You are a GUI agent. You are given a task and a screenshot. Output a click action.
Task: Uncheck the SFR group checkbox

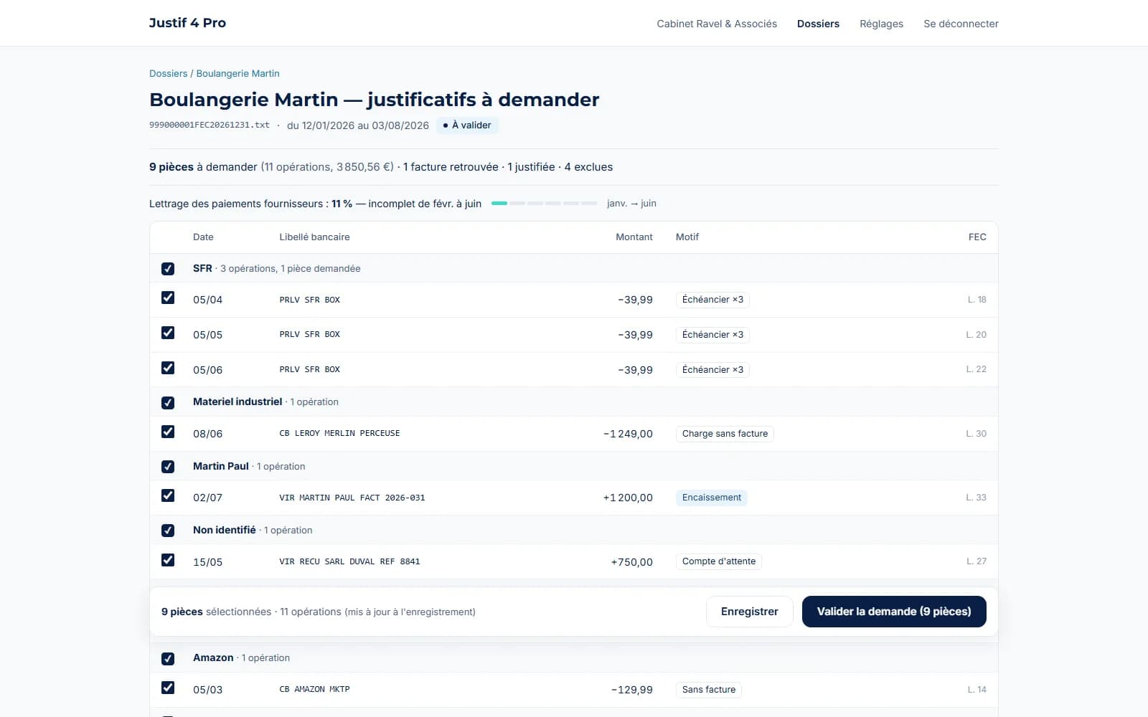coord(168,269)
